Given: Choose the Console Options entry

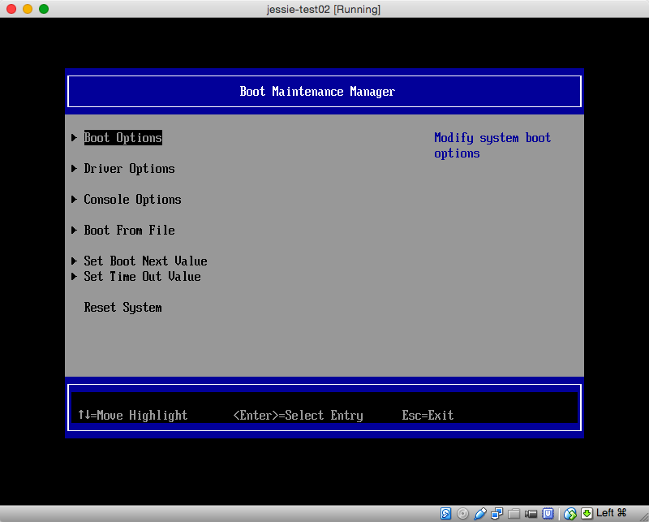Looking at the screenshot, I should (132, 199).
